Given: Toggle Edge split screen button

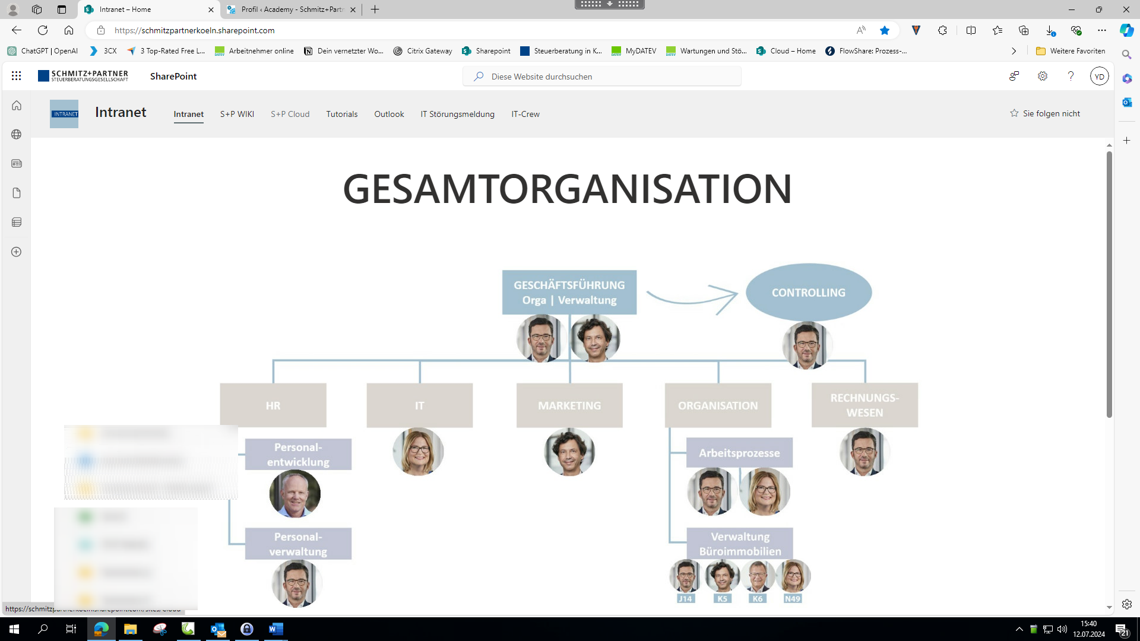Looking at the screenshot, I should pyautogui.click(x=971, y=30).
